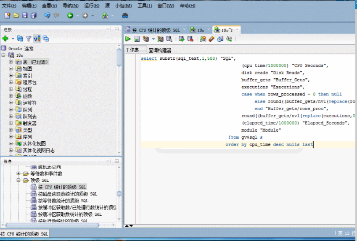Click the green Back navigation icon
Image resolution: width=357 pixels, height=241 pixels.
point(70,15)
